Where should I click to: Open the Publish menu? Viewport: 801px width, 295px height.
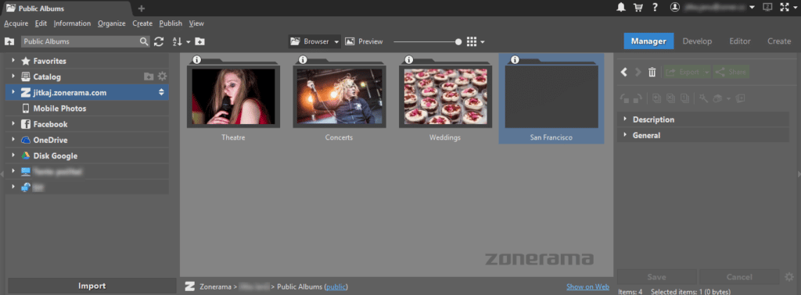[171, 23]
